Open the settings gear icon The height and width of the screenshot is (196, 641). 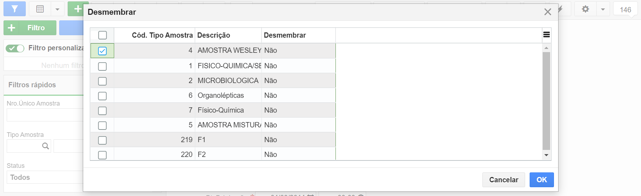pyautogui.click(x=585, y=9)
